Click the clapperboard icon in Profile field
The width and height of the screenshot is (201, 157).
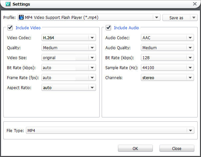pos(21,17)
